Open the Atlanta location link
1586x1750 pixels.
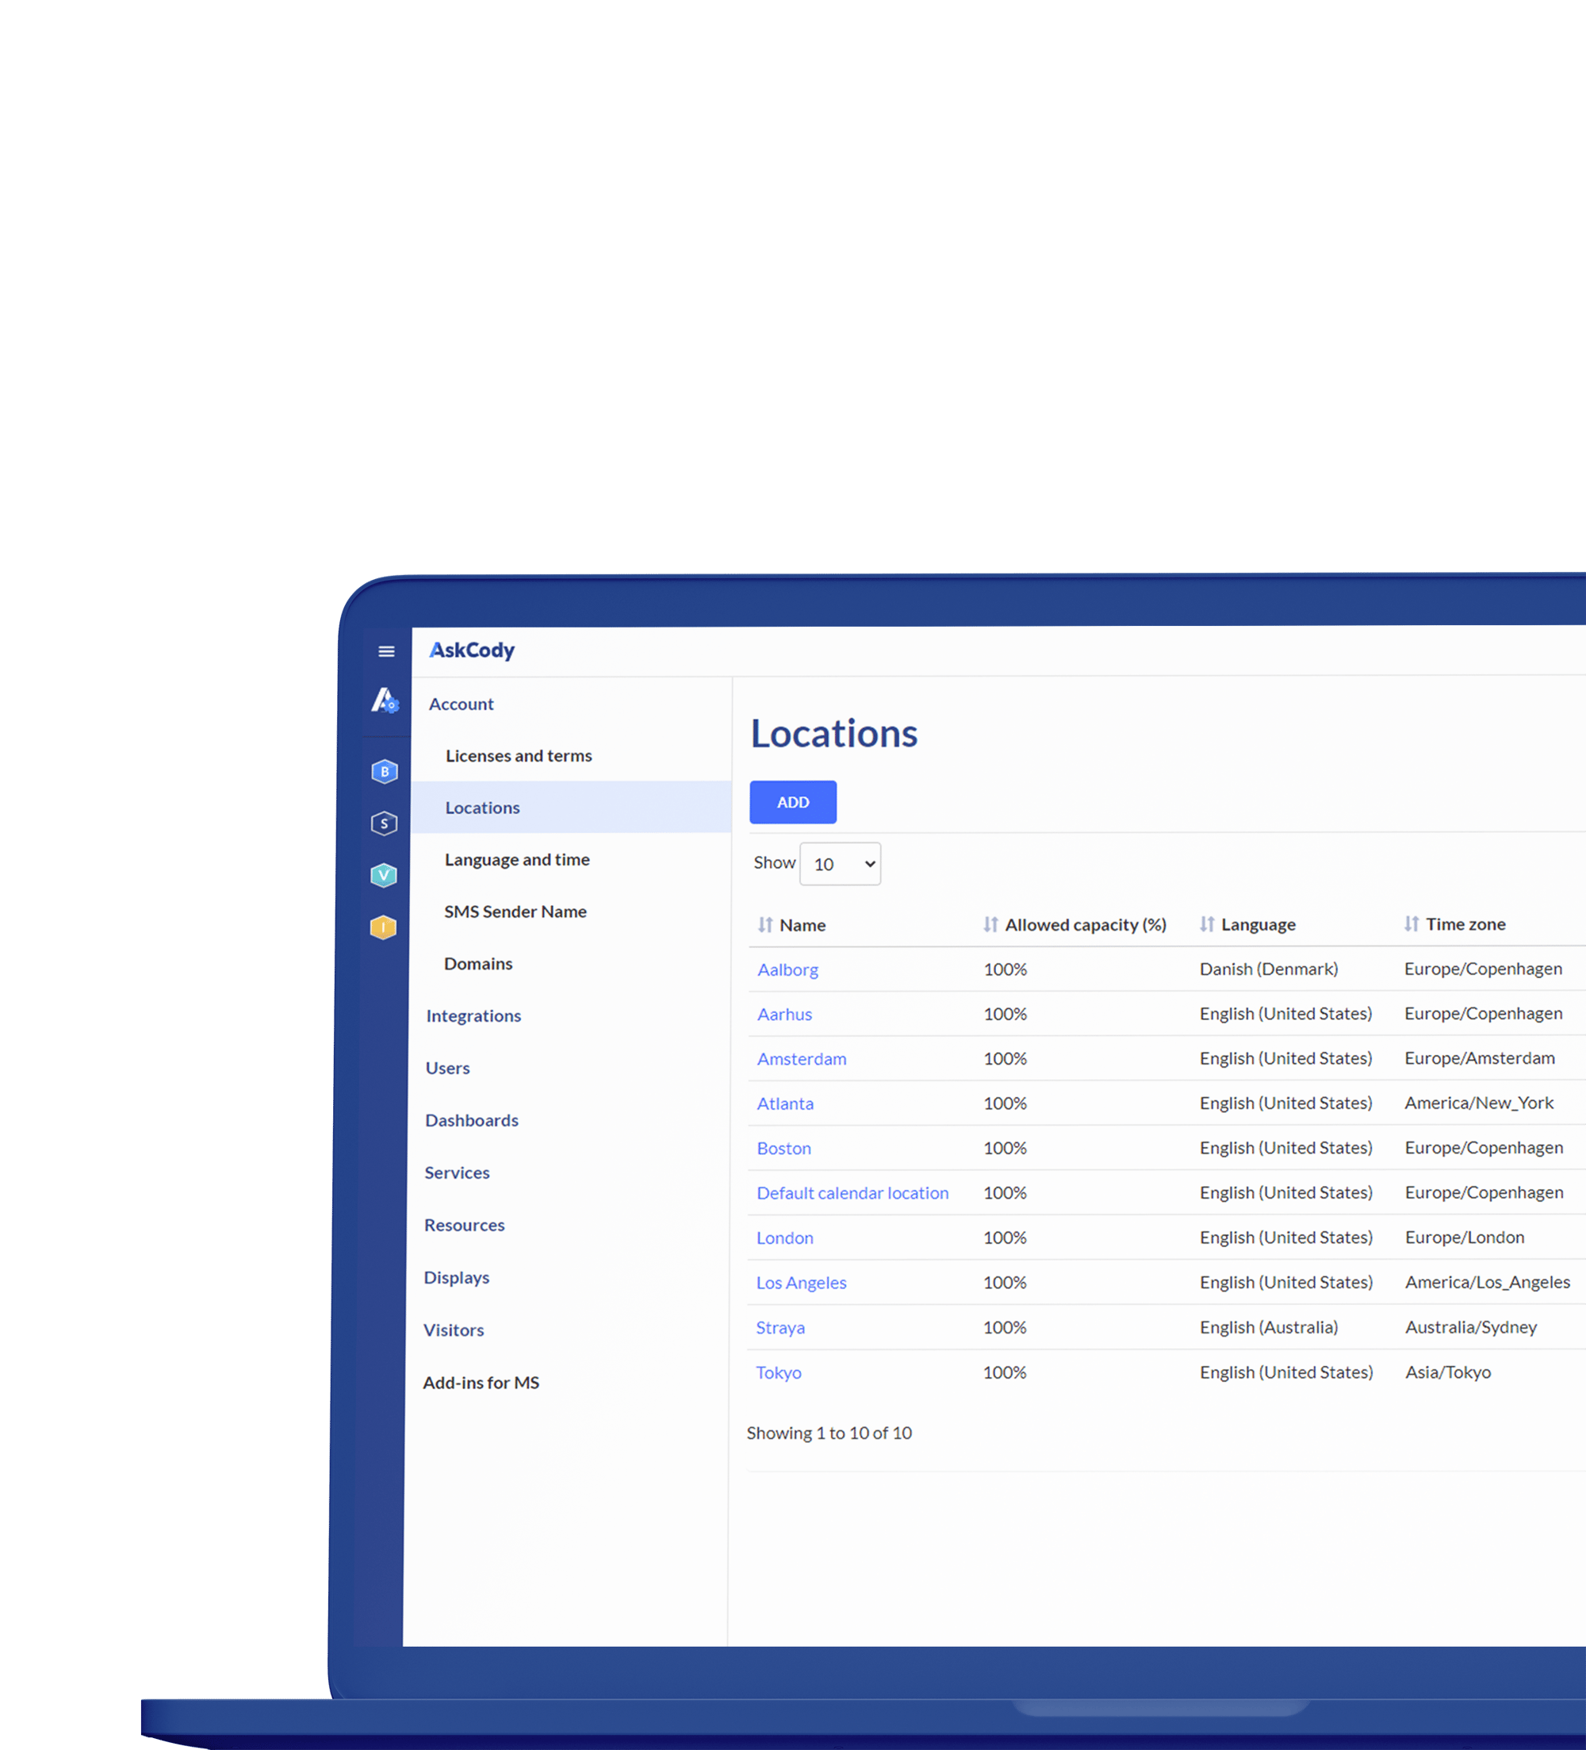pos(785,1103)
